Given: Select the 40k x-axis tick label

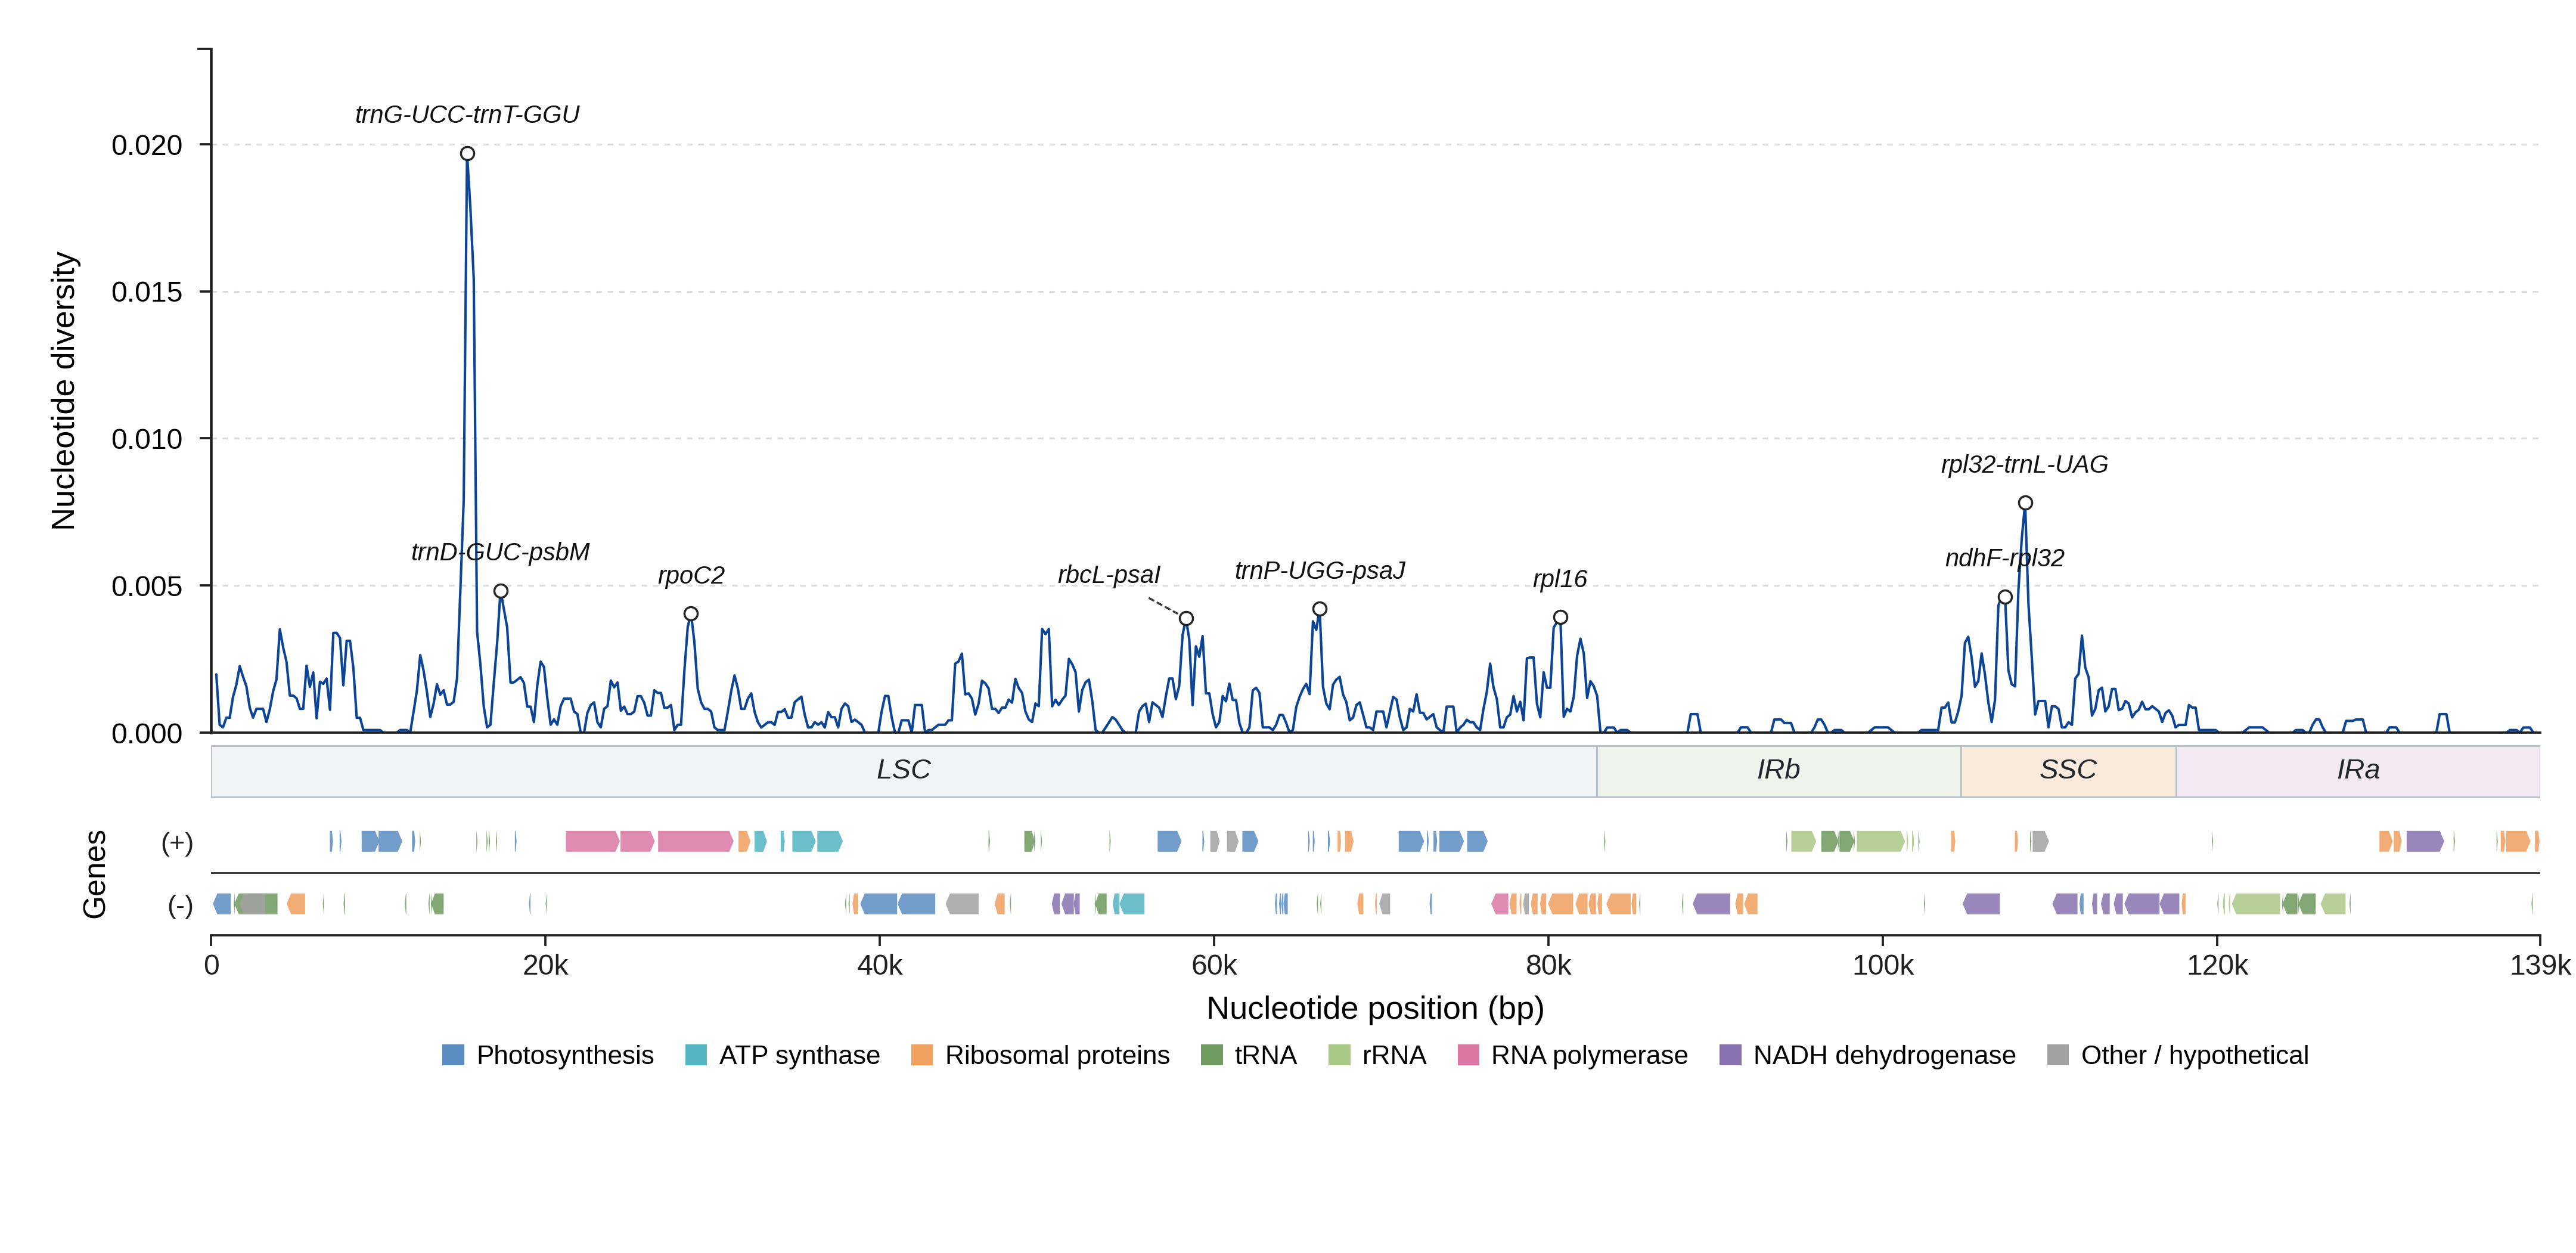Looking at the screenshot, I should (880, 966).
